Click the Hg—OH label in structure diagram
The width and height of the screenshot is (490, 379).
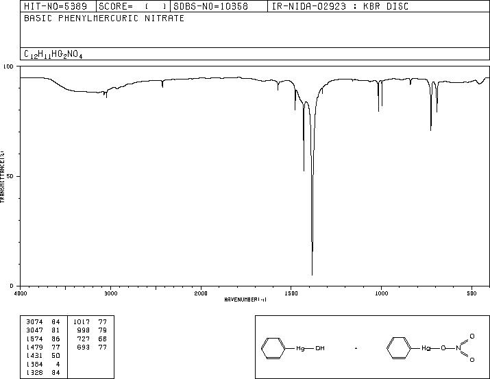point(310,348)
